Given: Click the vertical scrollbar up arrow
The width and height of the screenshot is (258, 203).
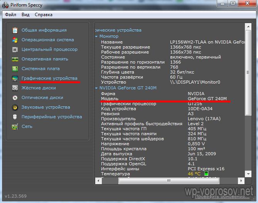Looking at the screenshot, I should coord(248,27).
